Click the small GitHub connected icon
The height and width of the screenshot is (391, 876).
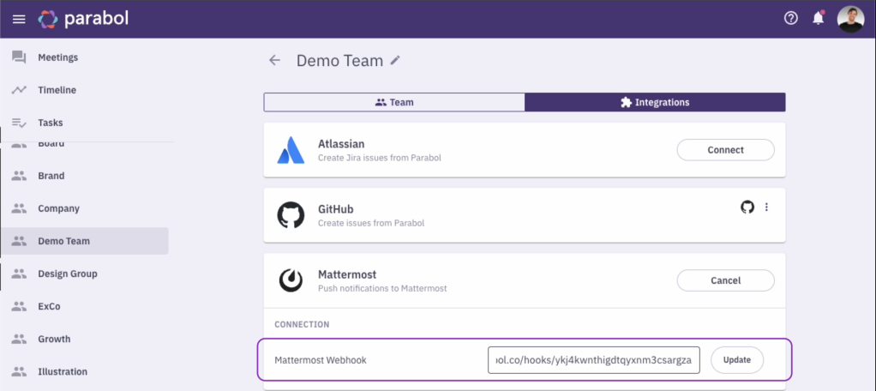point(747,208)
